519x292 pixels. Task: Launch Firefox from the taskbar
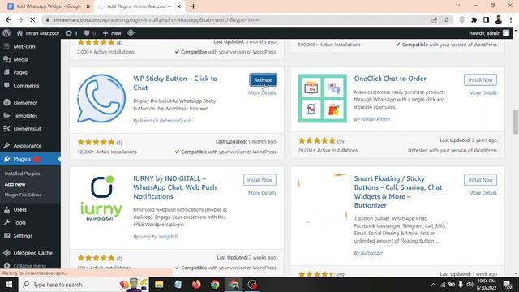point(196,285)
